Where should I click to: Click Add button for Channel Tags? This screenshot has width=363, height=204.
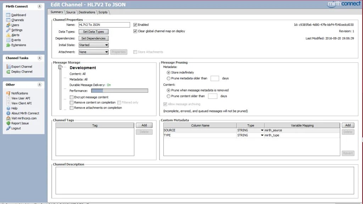(144, 125)
